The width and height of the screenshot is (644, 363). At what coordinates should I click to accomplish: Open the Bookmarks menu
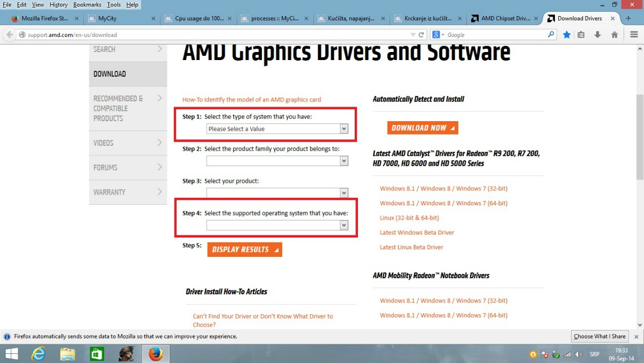(87, 4)
